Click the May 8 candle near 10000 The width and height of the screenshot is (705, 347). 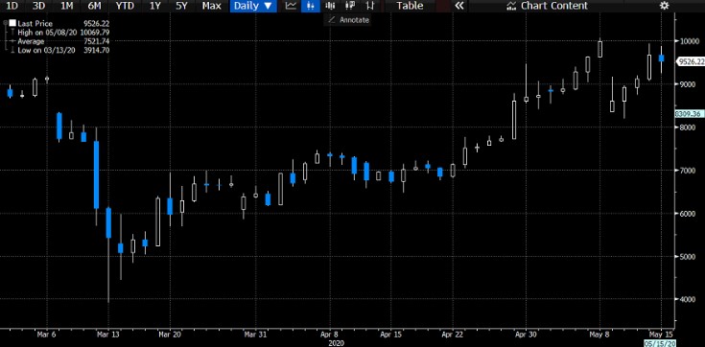[x=599, y=49]
